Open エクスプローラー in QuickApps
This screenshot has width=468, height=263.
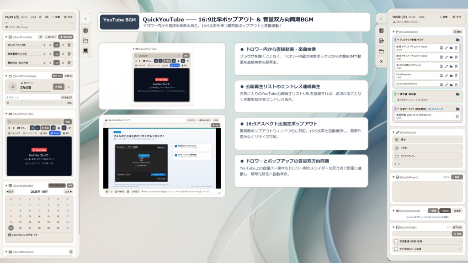[x=427, y=156]
